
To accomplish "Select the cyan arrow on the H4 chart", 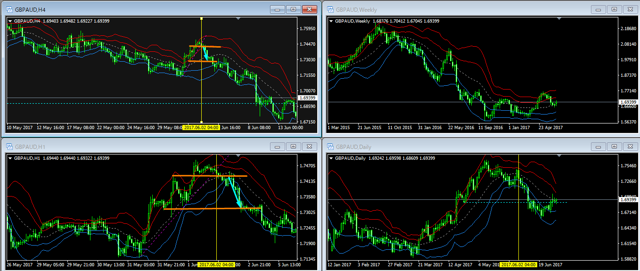I will tap(205, 53).
